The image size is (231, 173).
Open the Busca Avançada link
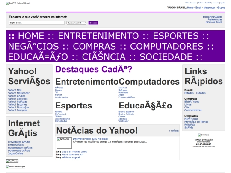point(213,17)
